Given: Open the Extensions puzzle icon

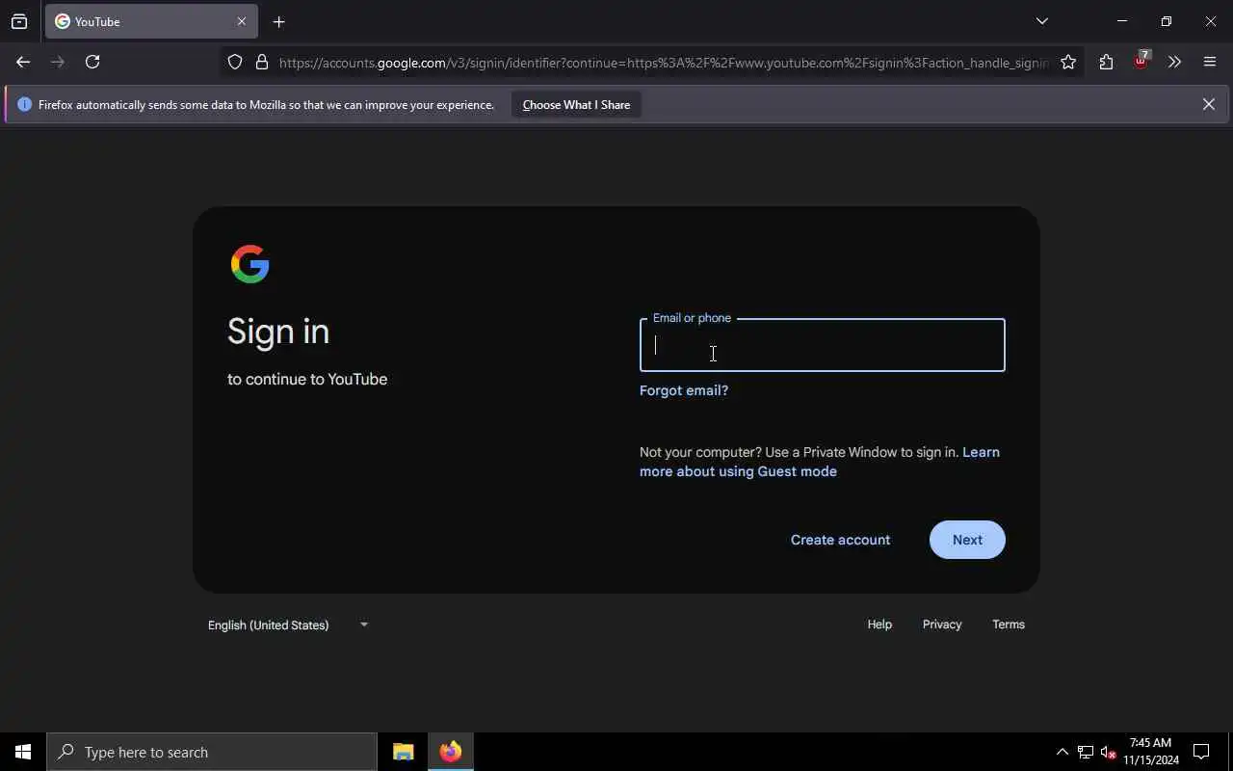Looking at the screenshot, I should coord(1106,63).
